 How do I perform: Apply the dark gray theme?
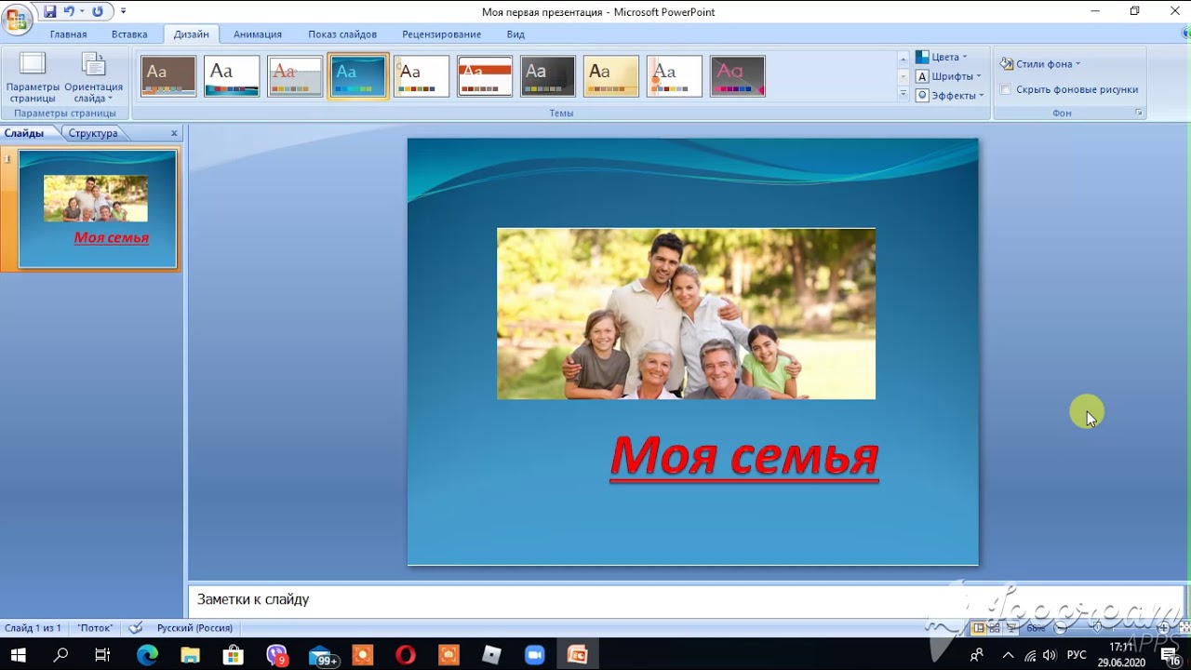pyautogui.click(x=548, y=76)
